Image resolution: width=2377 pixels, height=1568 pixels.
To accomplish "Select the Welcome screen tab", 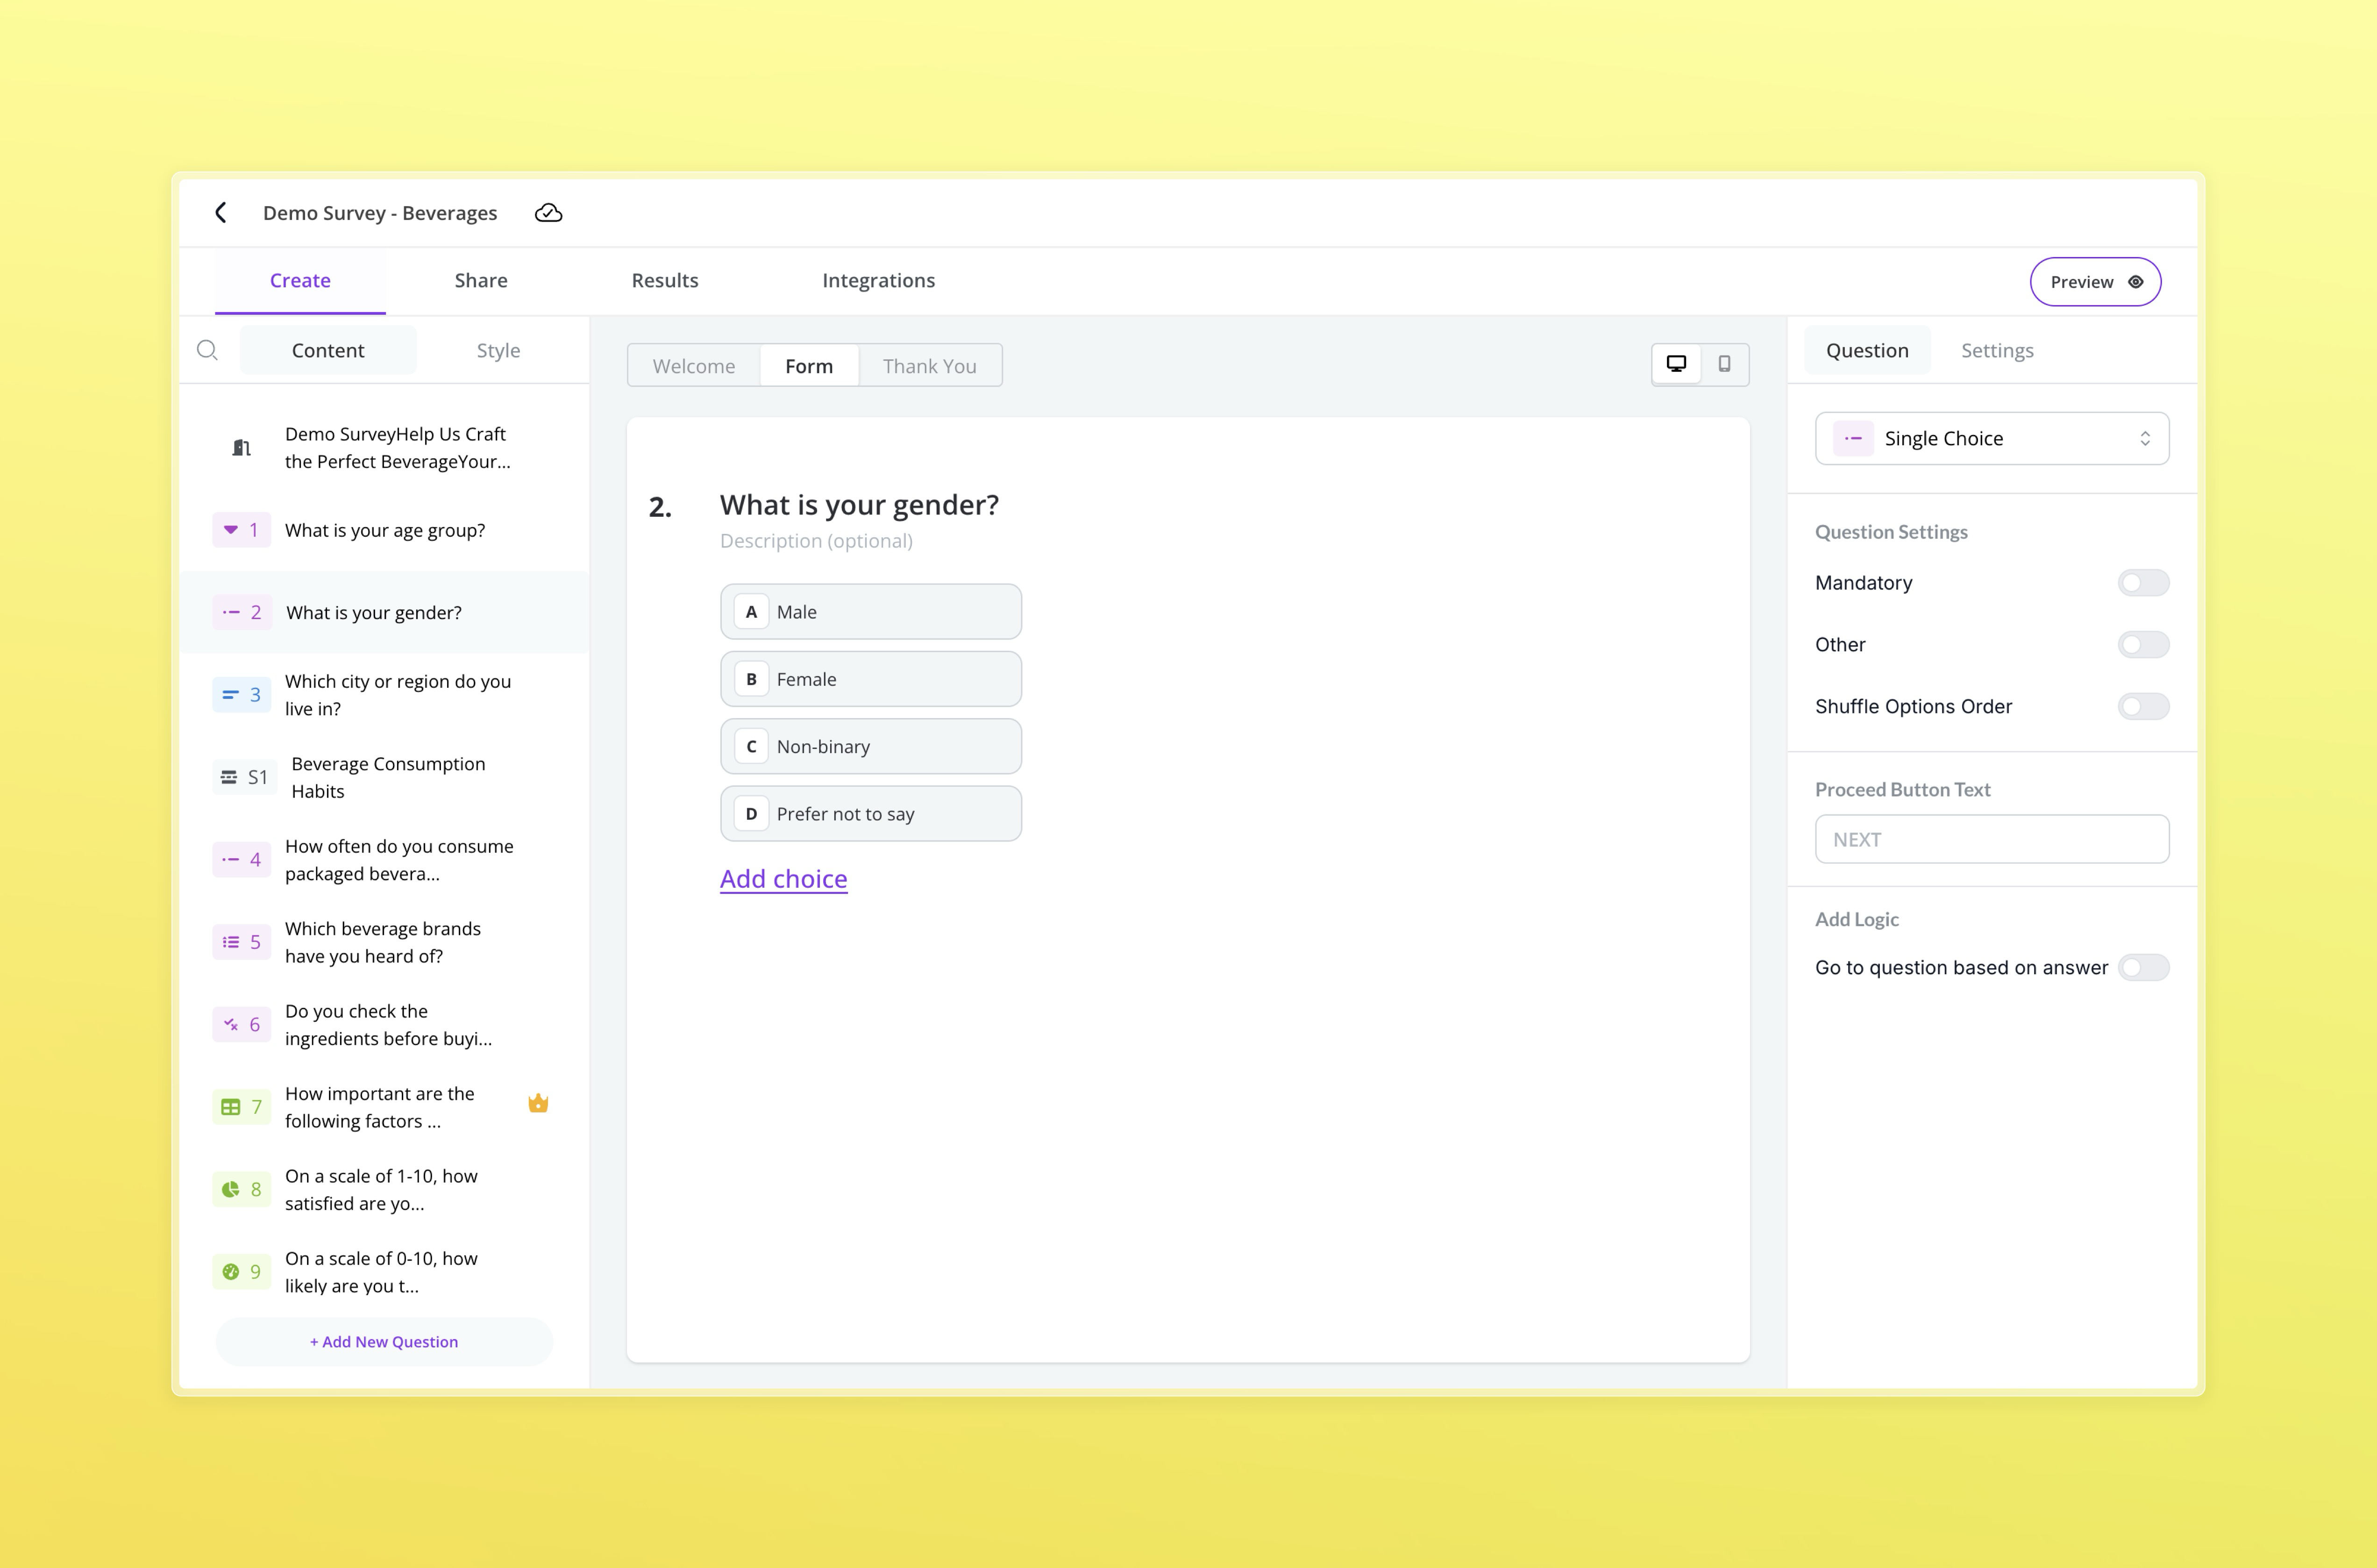I will coord(694,366).
